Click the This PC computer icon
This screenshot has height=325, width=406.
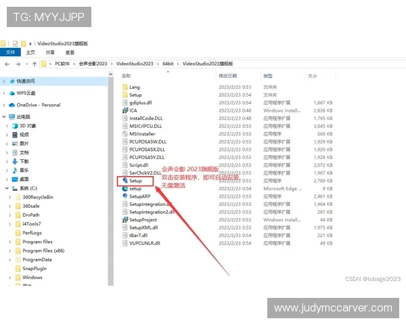(x=12, y=116)
